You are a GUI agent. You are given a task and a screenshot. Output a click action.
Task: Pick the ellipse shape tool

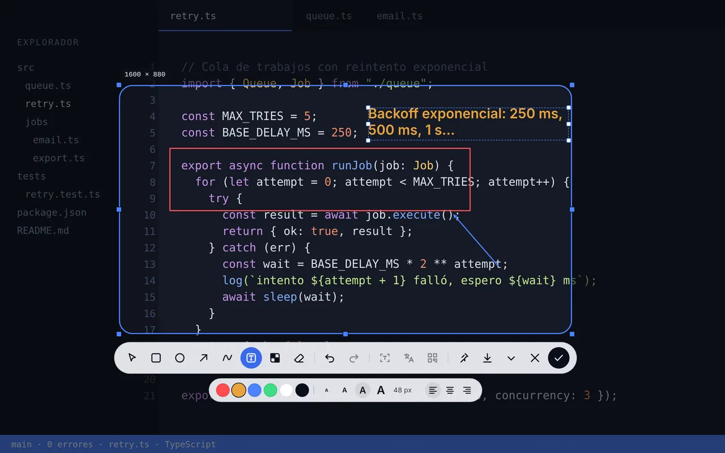(180, 358)
